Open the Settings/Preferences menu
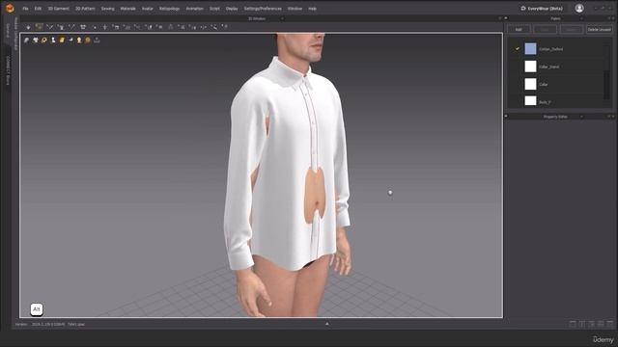 tap(263, 9)
